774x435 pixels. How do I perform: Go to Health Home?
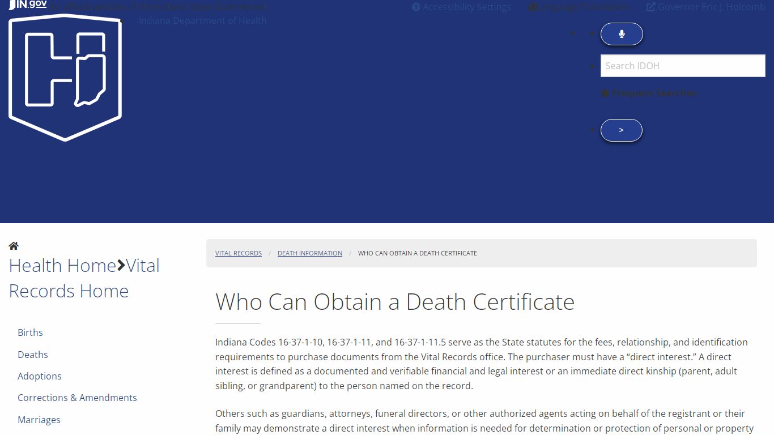pyautogui.click(x=62, y=266)
